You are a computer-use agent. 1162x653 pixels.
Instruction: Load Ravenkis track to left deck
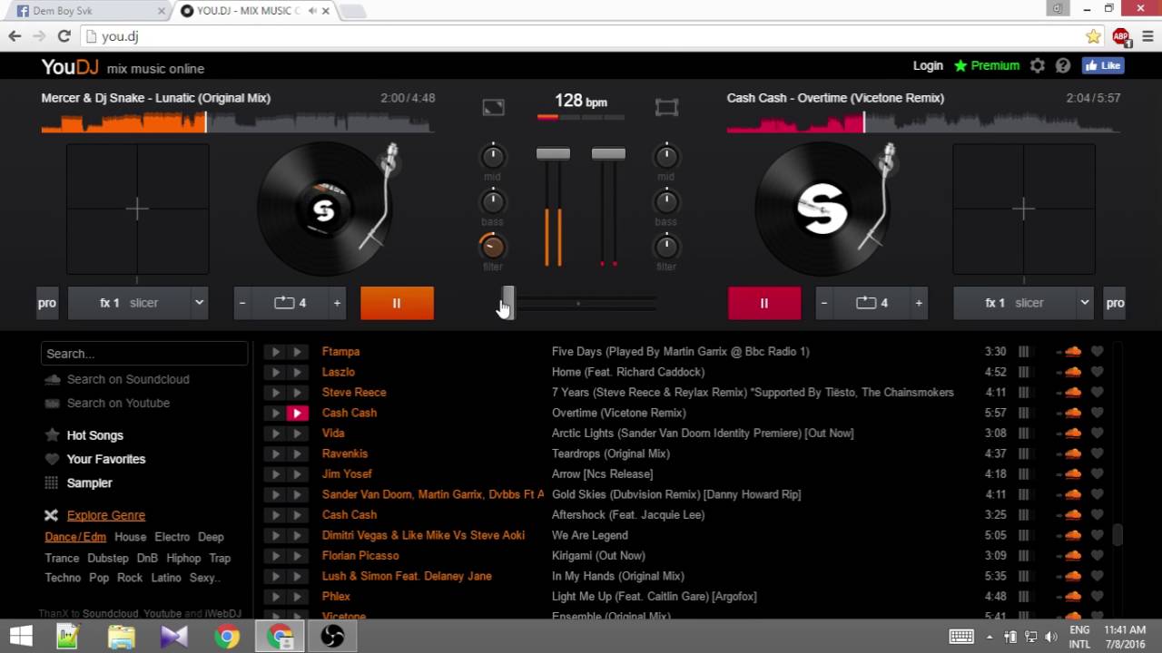pos(275,453)
